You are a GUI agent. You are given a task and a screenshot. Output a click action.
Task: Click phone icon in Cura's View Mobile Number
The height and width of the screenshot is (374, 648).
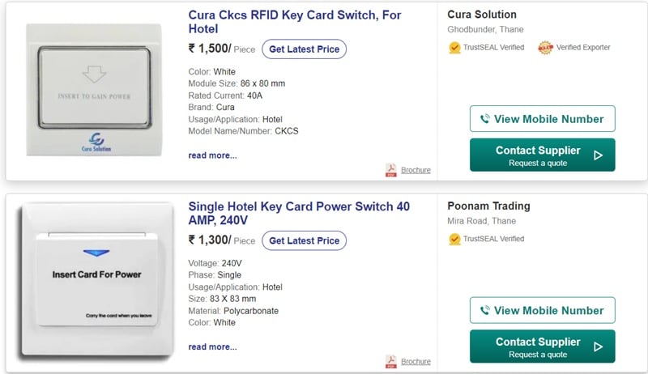tap(485, 119)
